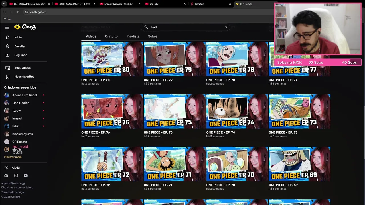365x205 pixels.
Task: Select Criadores sugeridos heading text
Action: click(20, 87)
